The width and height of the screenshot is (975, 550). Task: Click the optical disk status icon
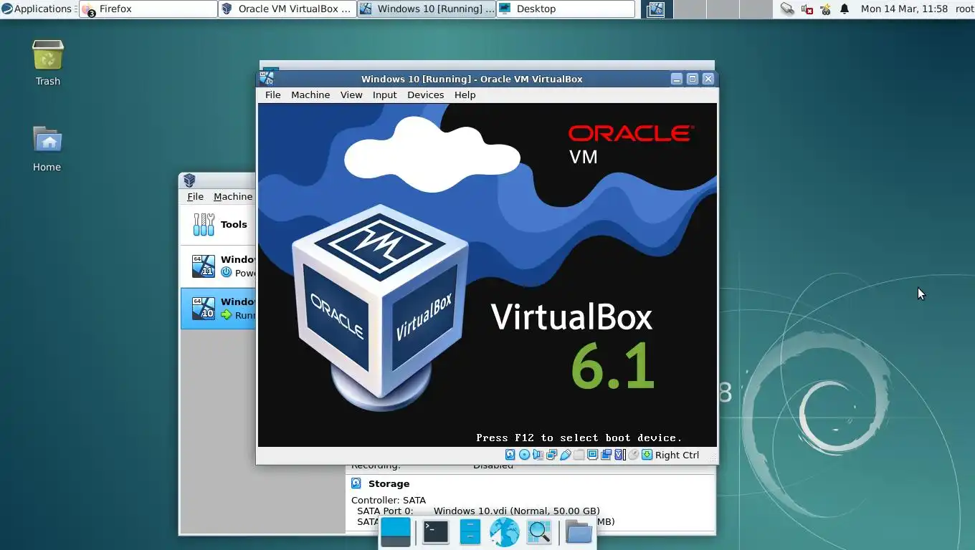(524, 455)
